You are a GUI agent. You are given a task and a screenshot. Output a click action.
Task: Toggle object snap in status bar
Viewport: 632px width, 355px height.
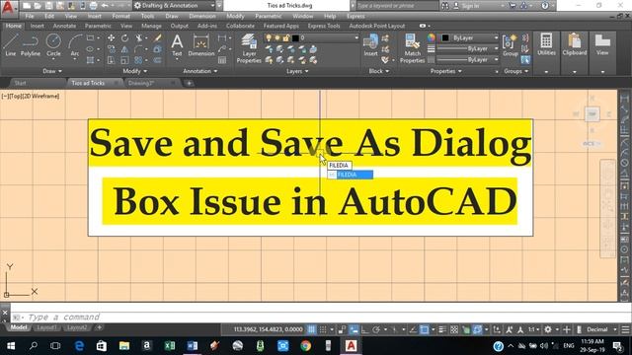coord(424,329)
